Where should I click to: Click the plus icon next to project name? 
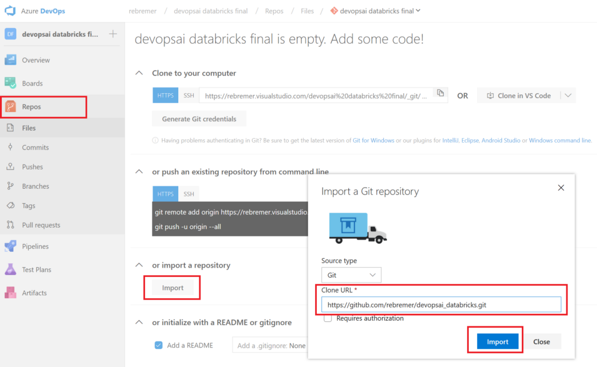point(113,34)
